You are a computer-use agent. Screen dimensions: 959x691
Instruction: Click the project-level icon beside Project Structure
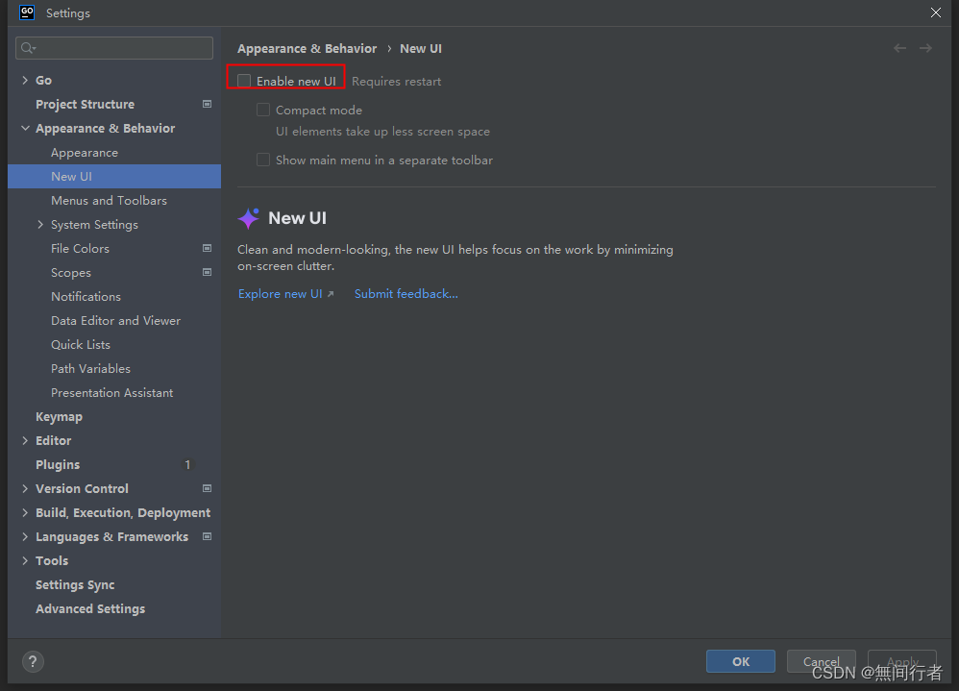tap(207, 104)
